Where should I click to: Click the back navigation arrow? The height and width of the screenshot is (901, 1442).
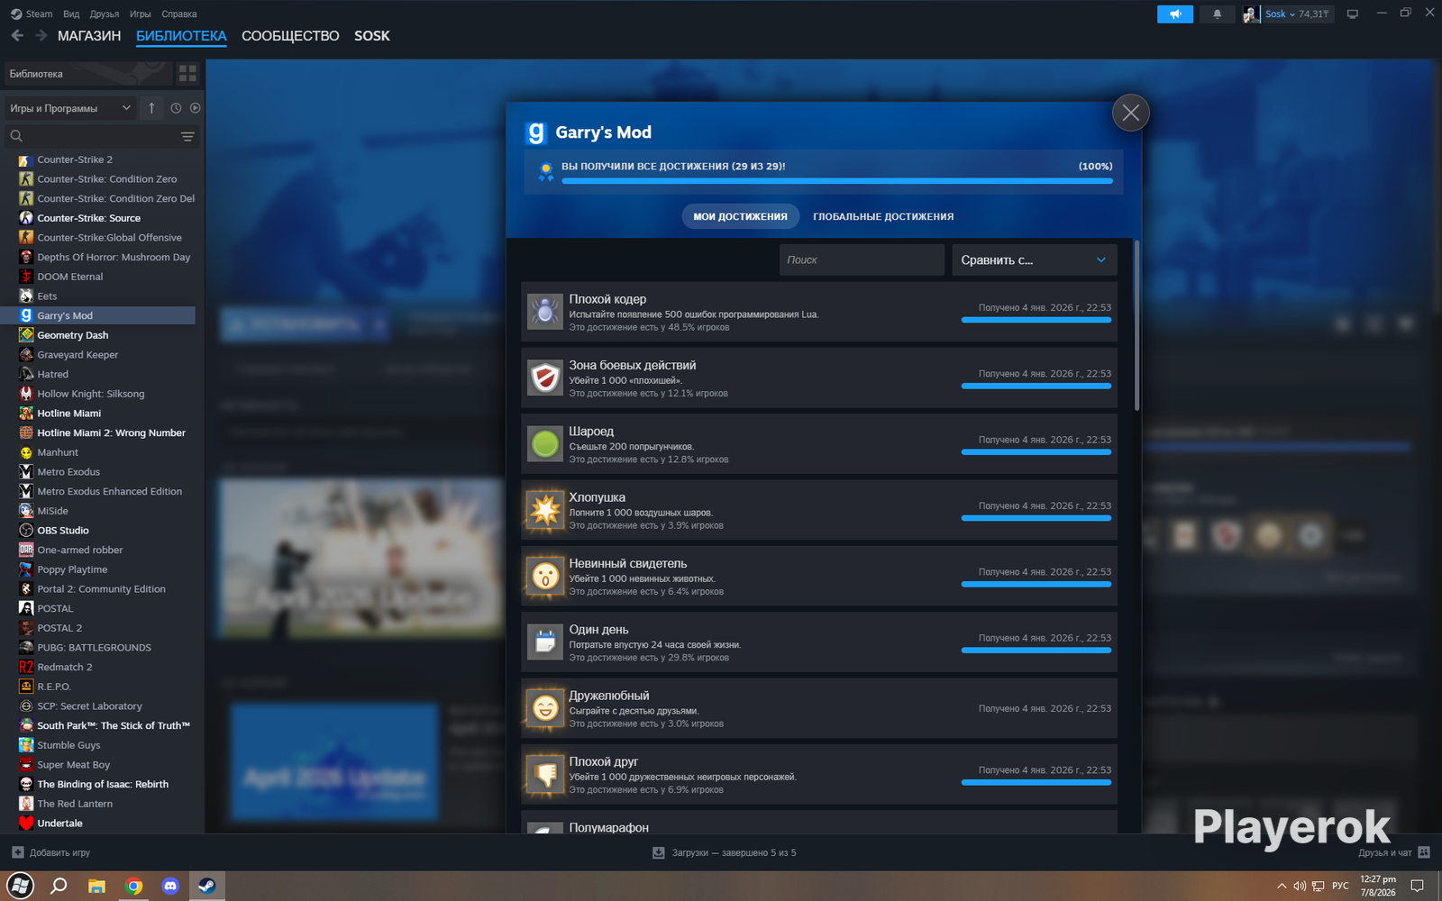tap(17, 36)
